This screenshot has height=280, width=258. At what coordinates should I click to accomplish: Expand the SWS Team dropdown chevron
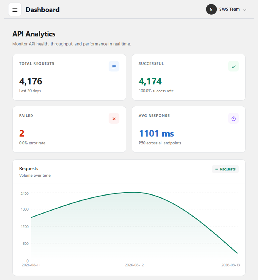[245, 10]
